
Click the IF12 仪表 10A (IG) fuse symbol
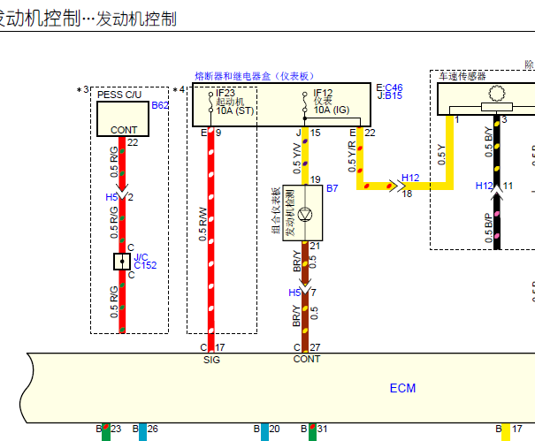305,102
